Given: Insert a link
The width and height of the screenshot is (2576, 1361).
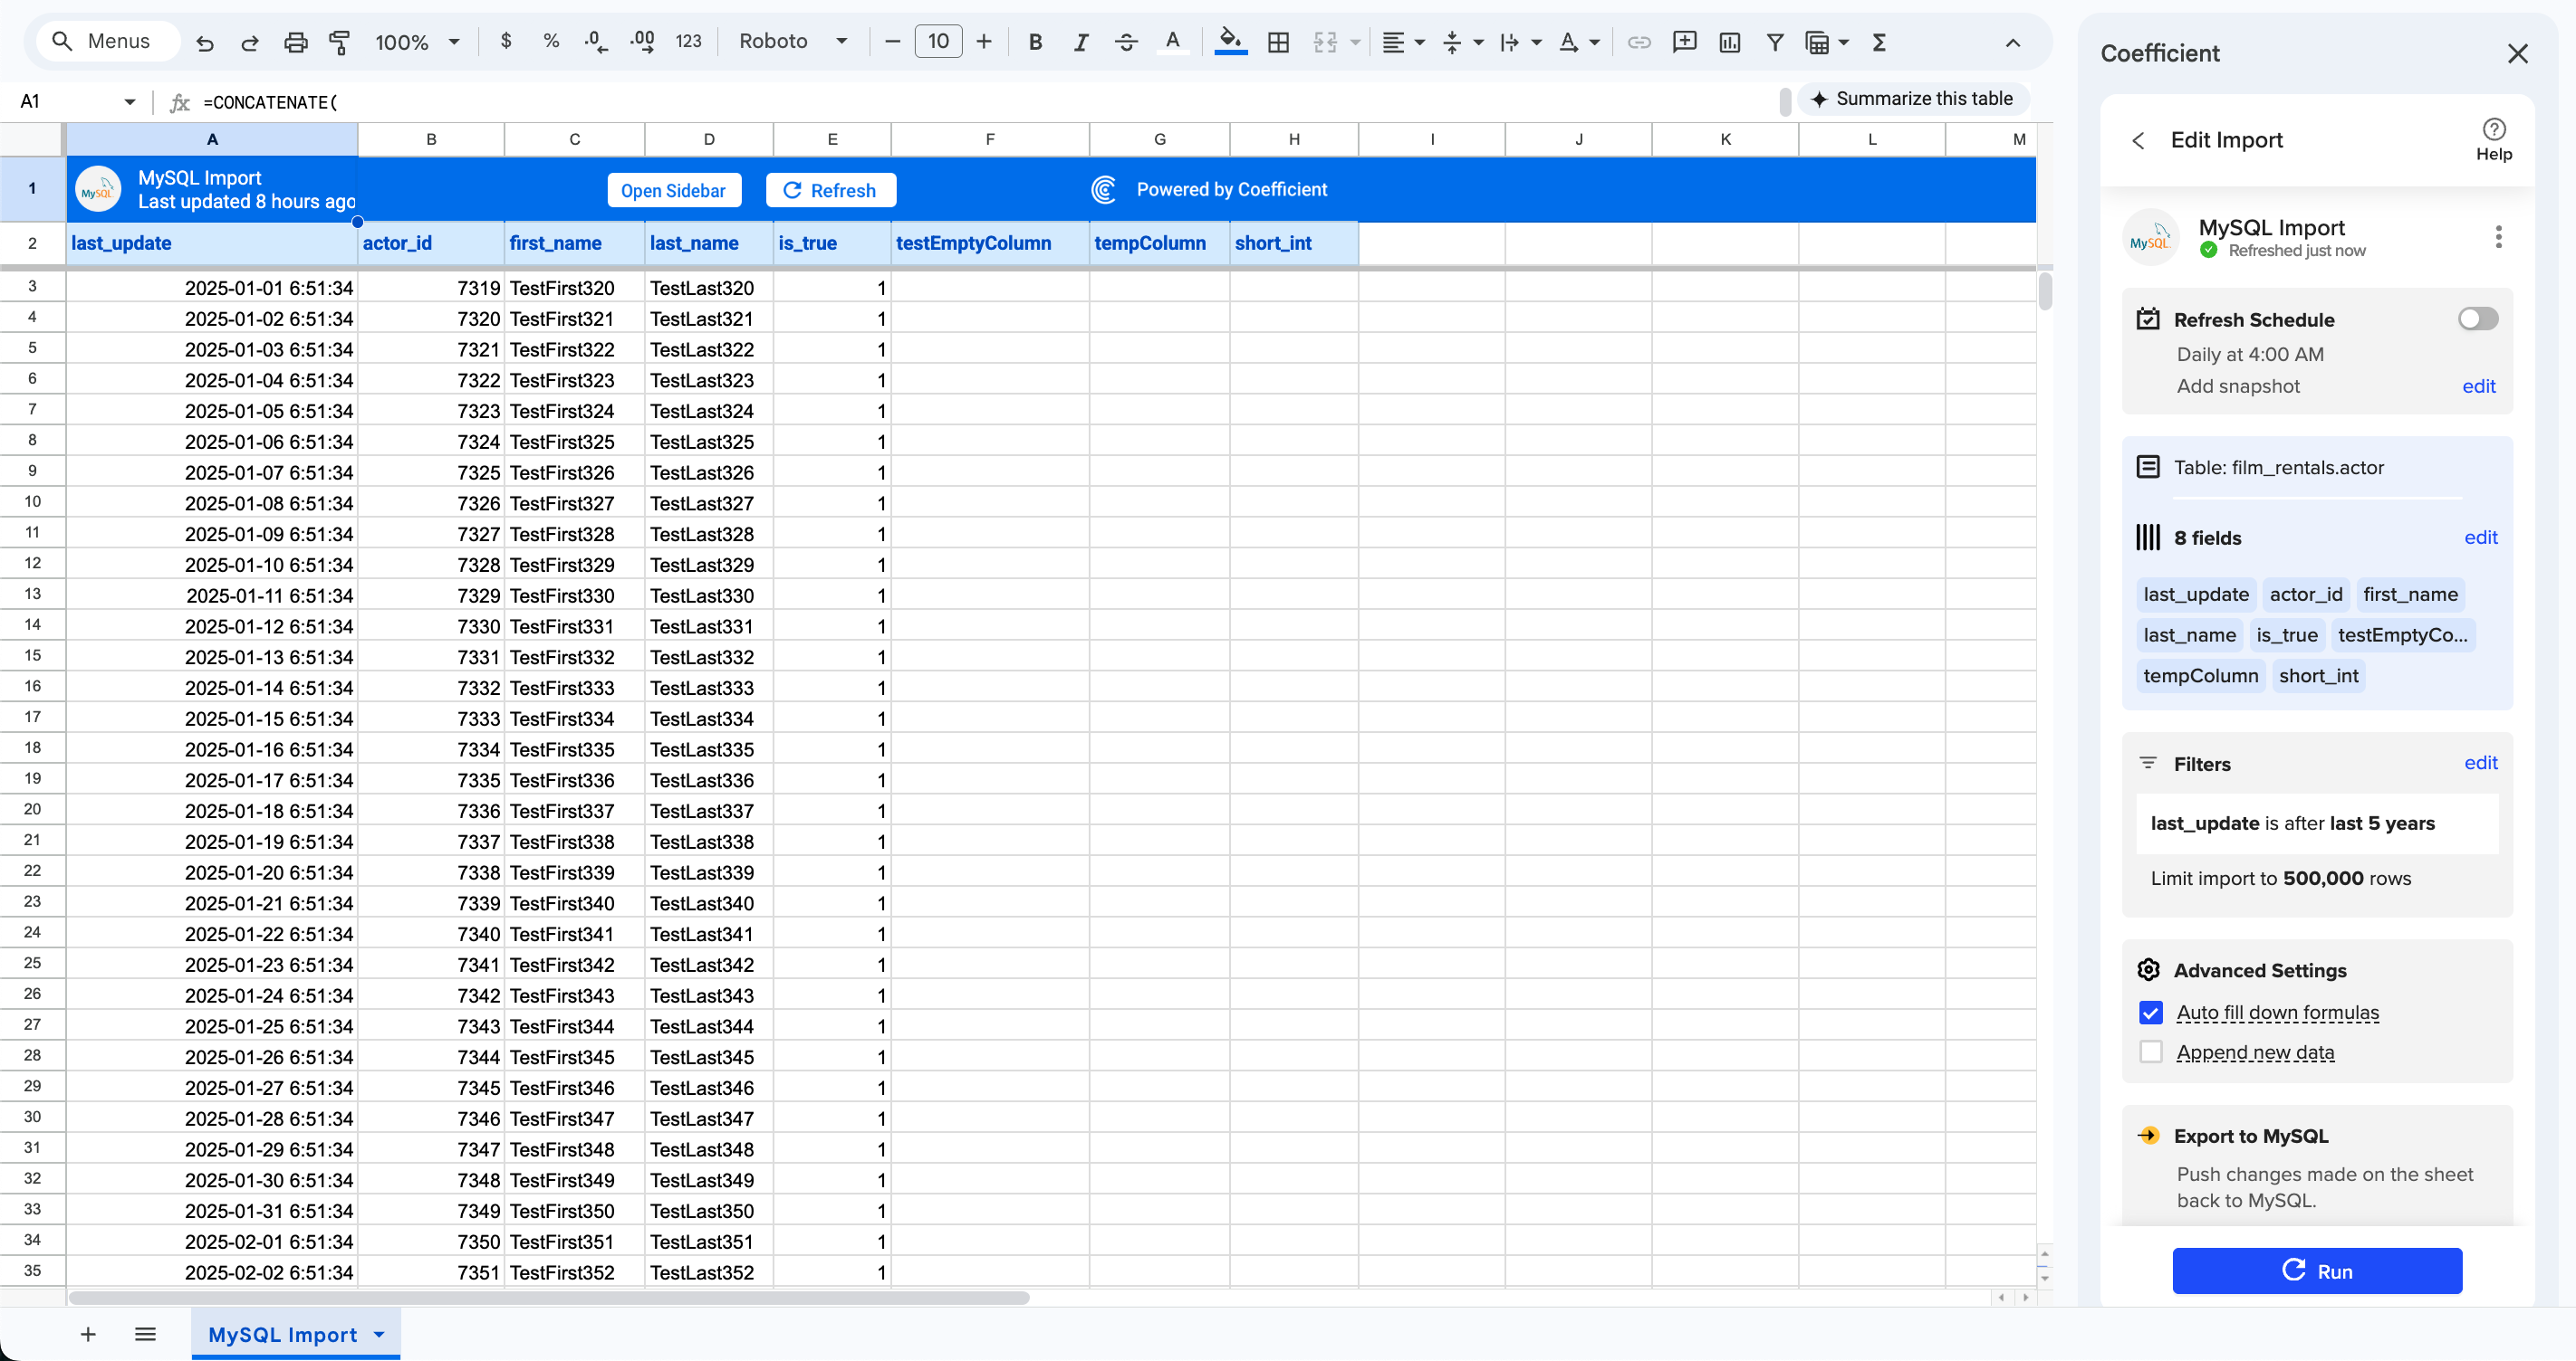Looking at the screenshot, I should [1639, 41].
